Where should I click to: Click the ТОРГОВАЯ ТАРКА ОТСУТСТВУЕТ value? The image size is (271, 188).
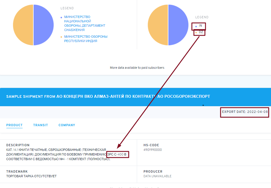pos(32,176)
